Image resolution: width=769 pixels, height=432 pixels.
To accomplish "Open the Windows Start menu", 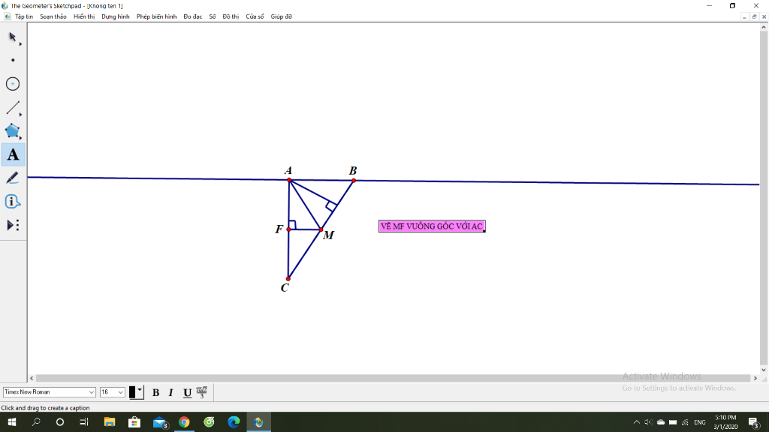I will 12,421.
